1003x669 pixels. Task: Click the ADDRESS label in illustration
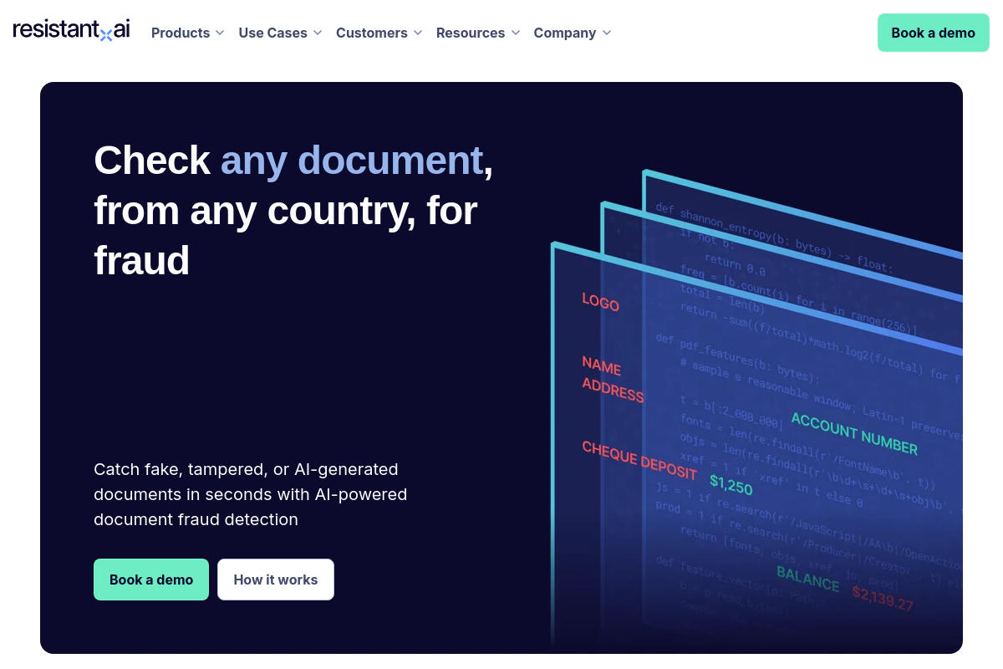click(613, 390)
